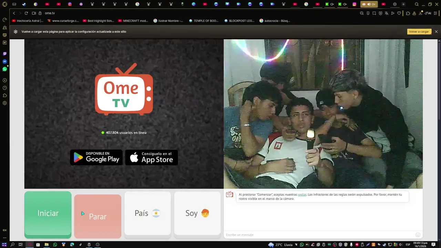Screen dimensions: 441x248
Task: Open the search tabs magnifier icon
Action: (x=417, y=4)
